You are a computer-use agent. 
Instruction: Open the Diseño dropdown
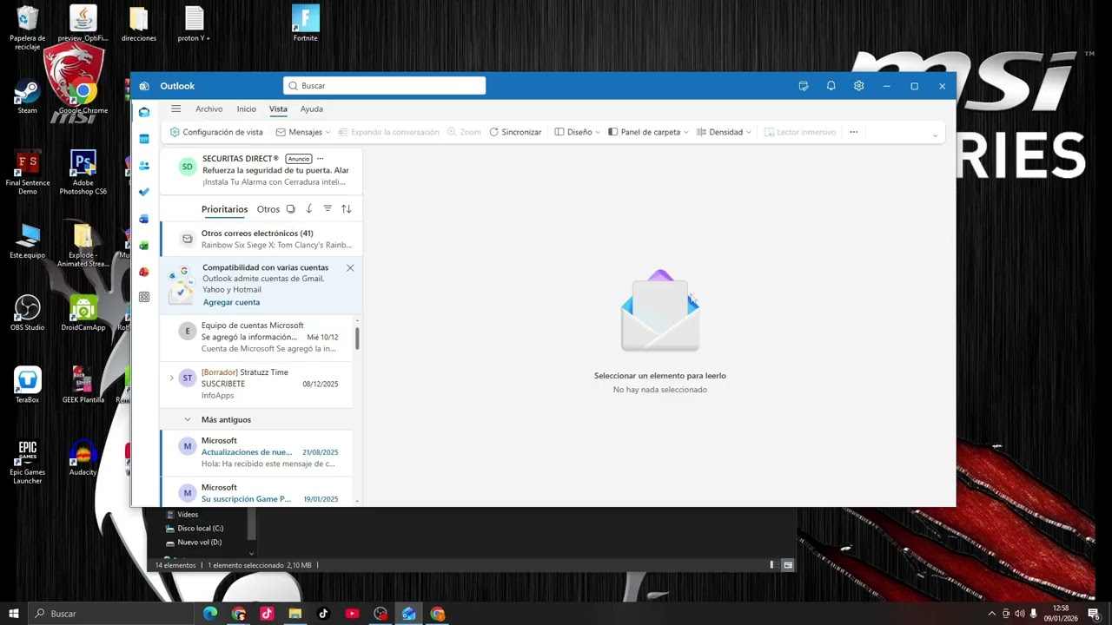coord(579,132)
